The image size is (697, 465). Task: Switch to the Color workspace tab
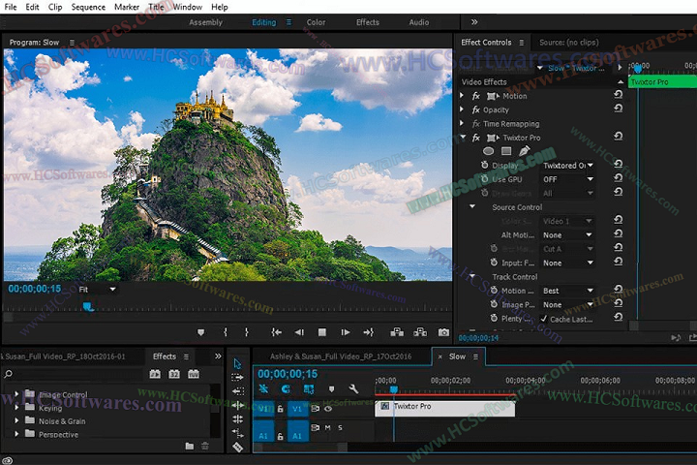click(316, 22)
